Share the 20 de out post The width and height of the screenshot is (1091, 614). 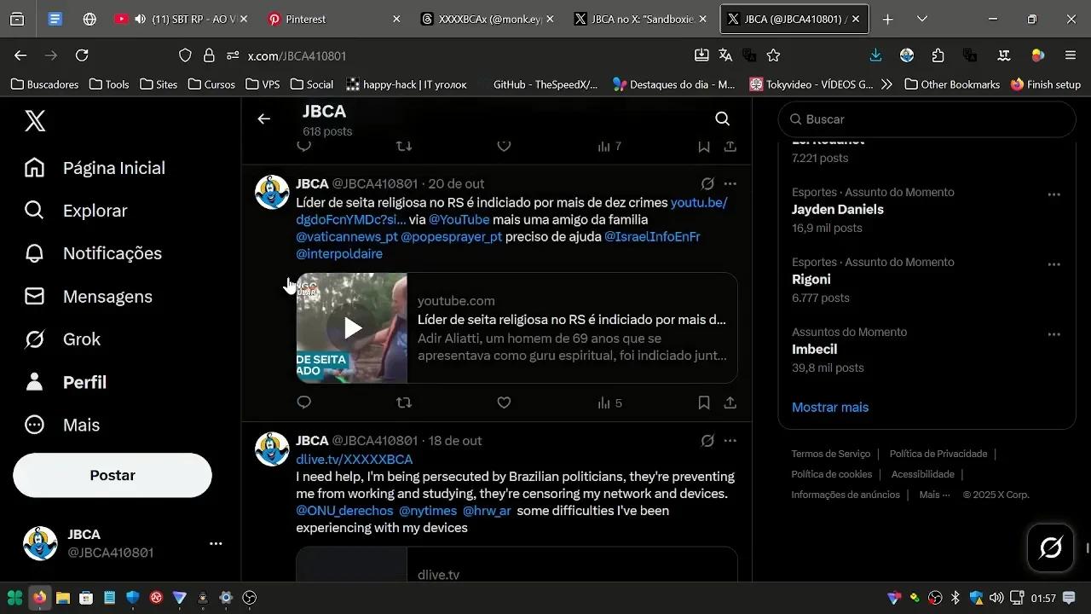point(730,403)
